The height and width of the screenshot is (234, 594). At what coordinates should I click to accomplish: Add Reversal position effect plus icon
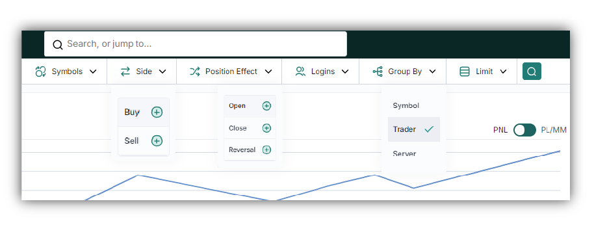click(x=266, y=150)
